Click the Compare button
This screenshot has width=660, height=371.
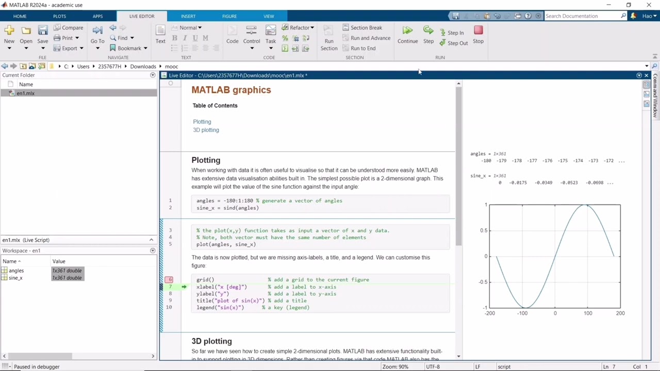point(68,28)
